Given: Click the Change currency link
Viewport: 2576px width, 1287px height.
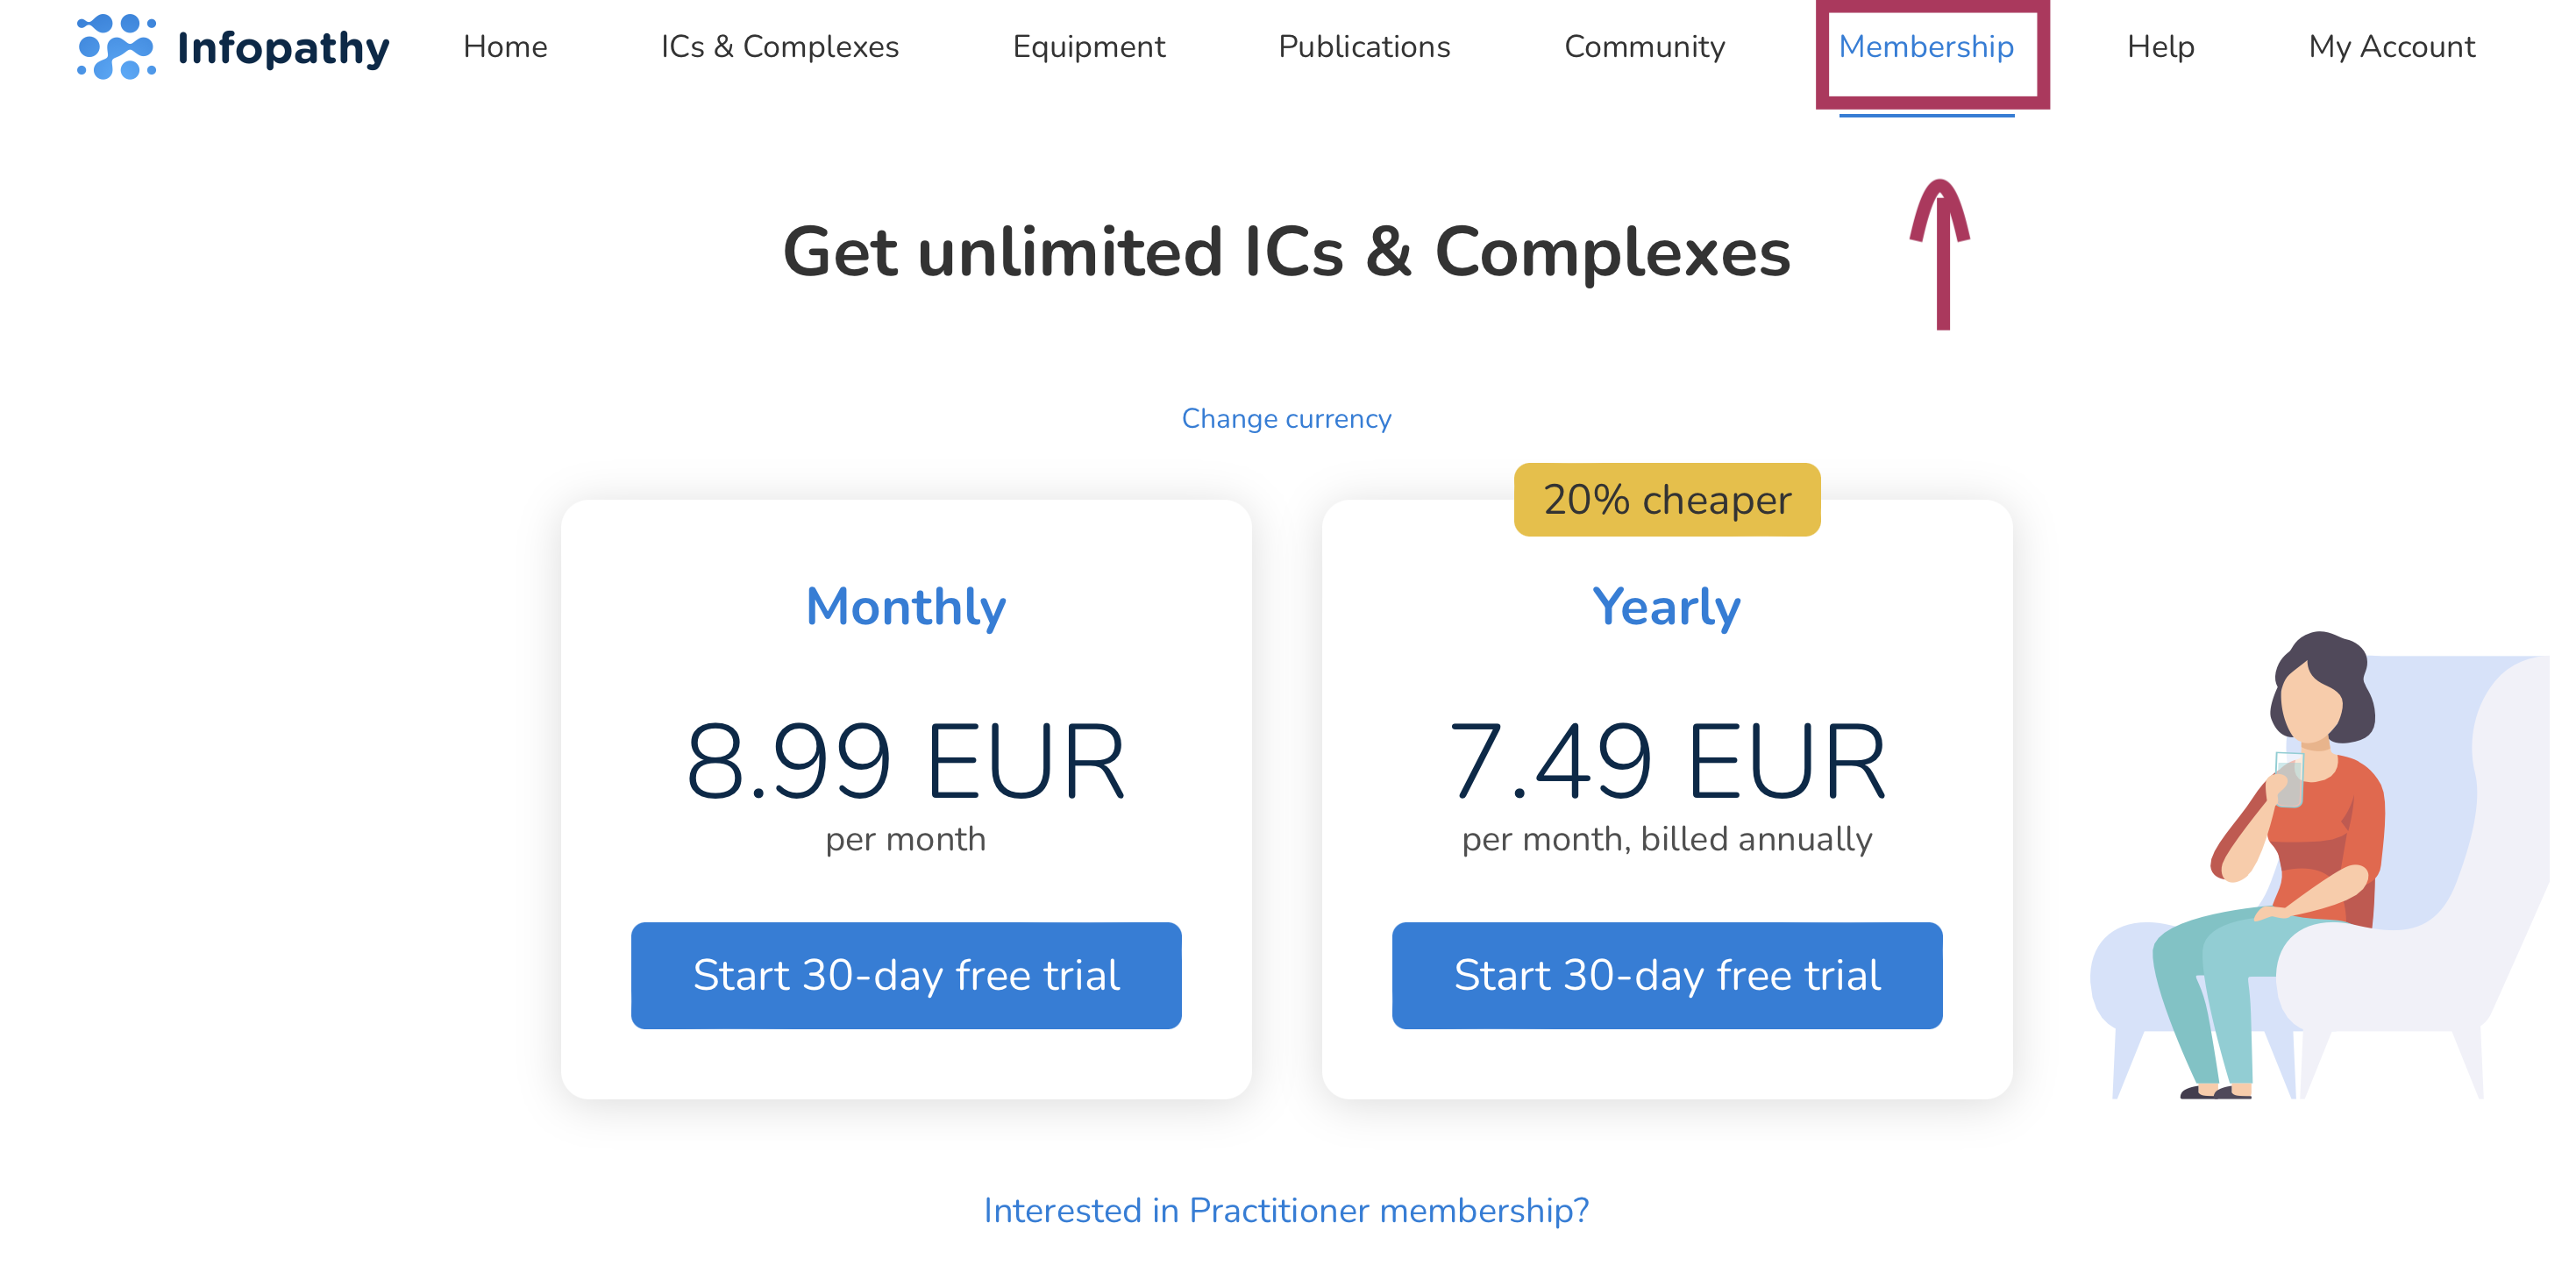Looking at the screenshot, I should pyautogui.click(x=1286, y=418).
